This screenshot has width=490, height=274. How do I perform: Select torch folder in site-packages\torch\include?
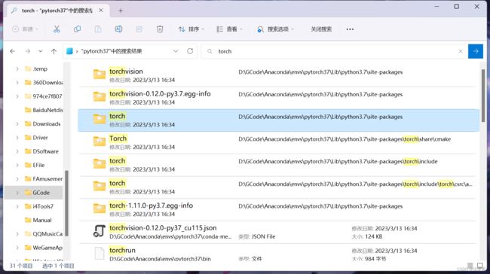coord(278,165)
